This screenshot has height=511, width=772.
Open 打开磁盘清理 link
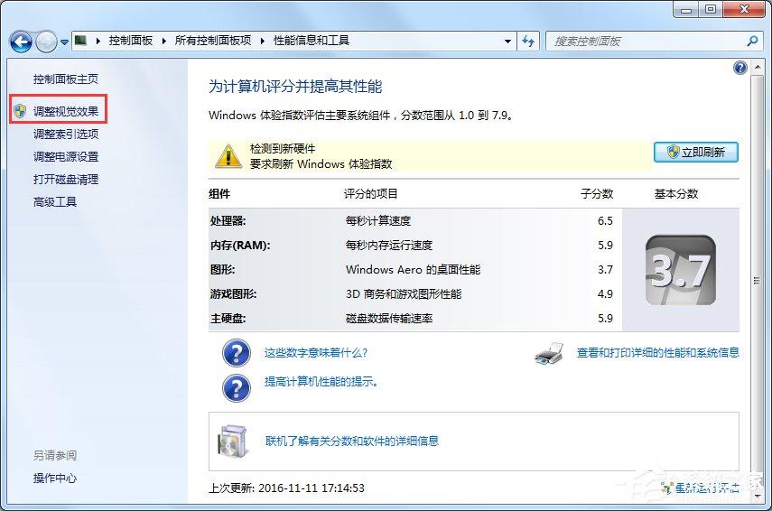66,179
